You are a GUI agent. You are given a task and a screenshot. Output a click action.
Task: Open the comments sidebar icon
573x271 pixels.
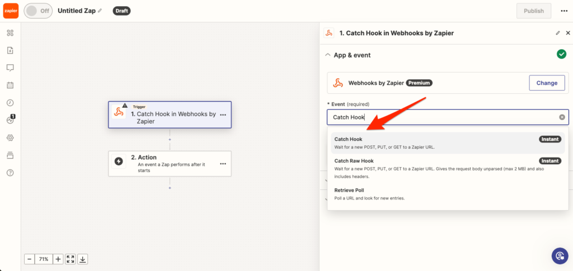pos(10,68)
